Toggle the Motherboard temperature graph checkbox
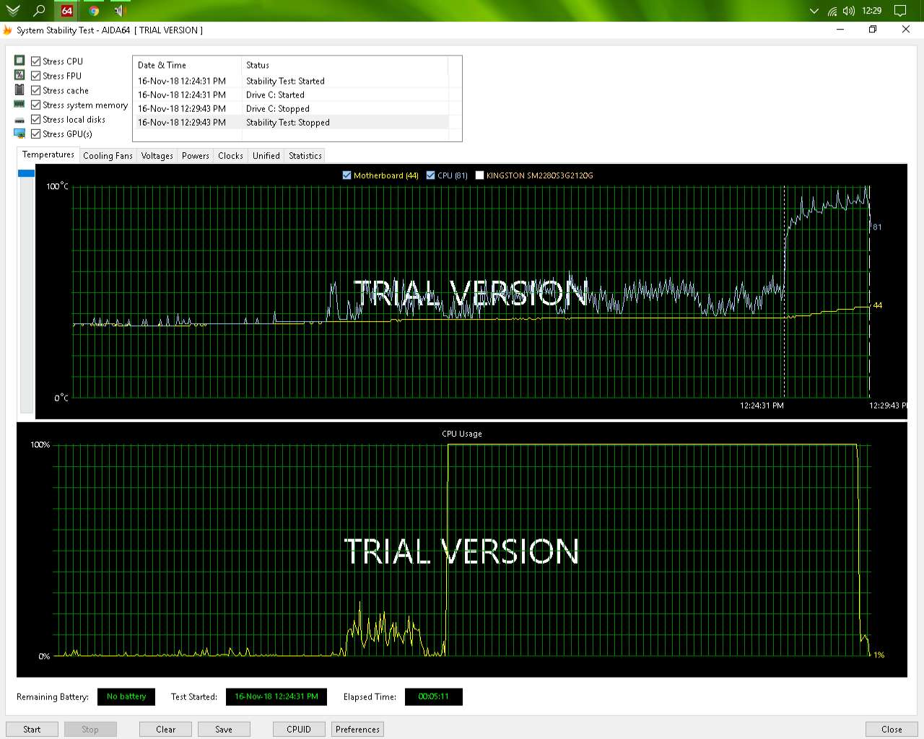The width and height of the screenshot is (924, 739). tap(346, 175)
